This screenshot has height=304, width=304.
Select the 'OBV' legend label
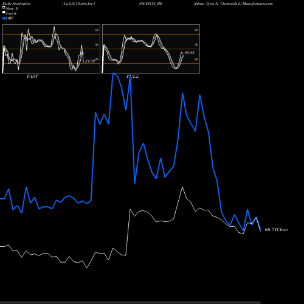[x=10, y=18]
